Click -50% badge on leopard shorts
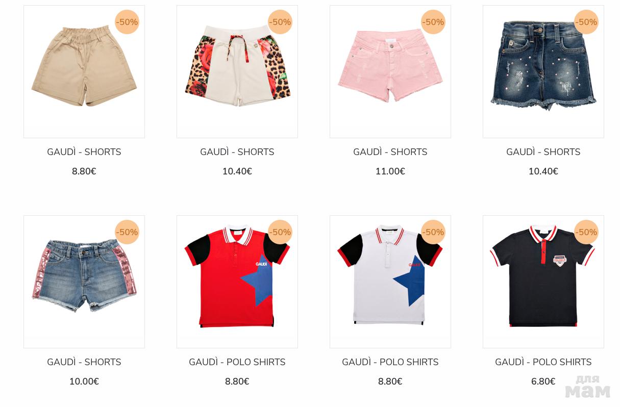The height and width of the screenshot is (407, 620). (x=280, y=22)
